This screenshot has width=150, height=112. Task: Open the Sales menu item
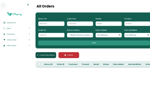[9, 28]
